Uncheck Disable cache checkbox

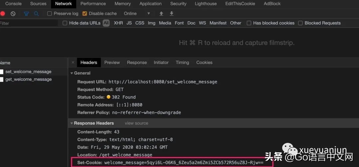pyautogui.click(x=85, y=14)
